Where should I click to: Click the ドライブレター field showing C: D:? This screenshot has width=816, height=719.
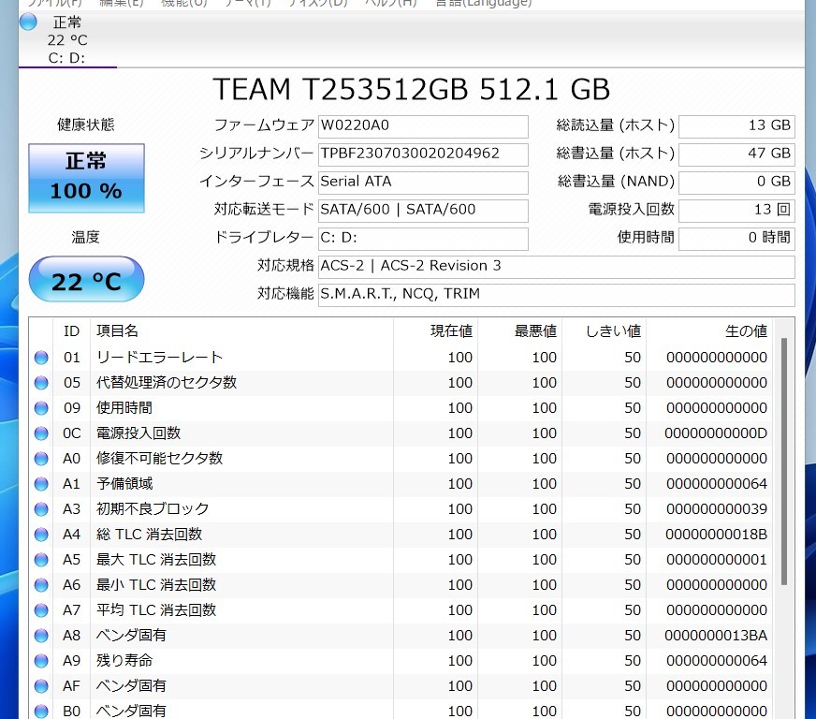[x=423, y=238]
